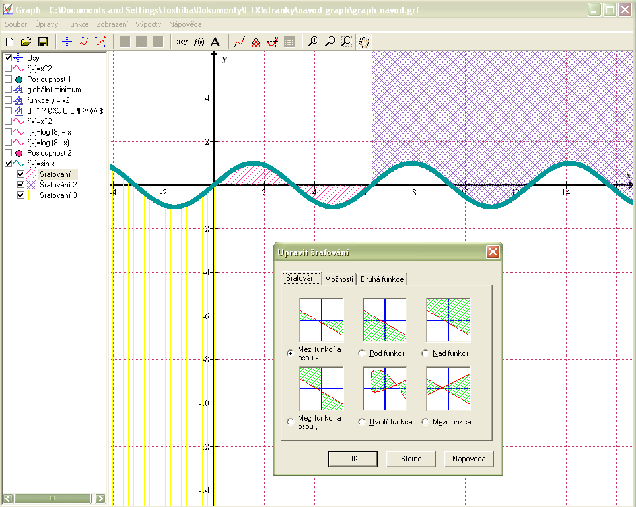The width and height of the screenshot is (636, 507).
Task: Uncheck the Šrafování 1 checkbox
Action: coord(20,174)
